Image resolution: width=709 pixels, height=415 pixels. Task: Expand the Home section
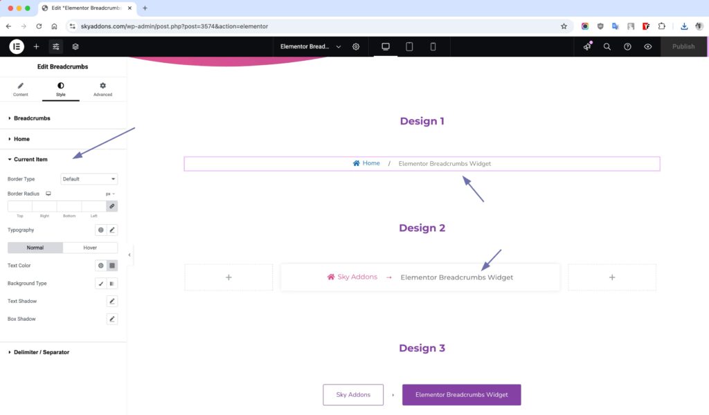[63, 139]
